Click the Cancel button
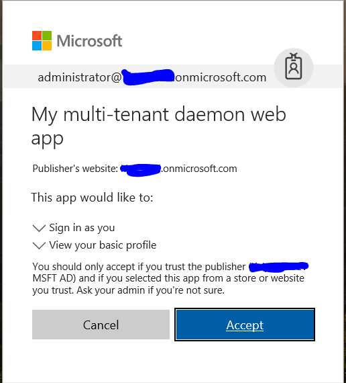346x383 pixels. (x=101, y=325)
